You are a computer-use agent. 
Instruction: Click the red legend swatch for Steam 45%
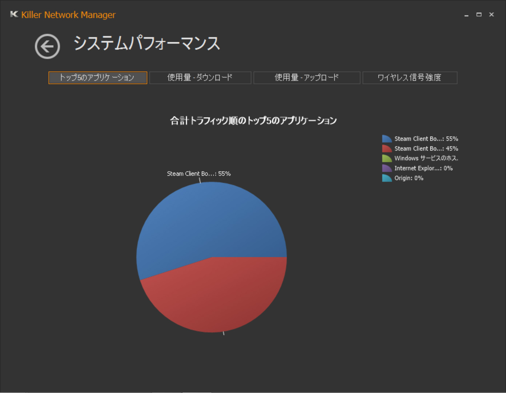click(x=387, y=148)
